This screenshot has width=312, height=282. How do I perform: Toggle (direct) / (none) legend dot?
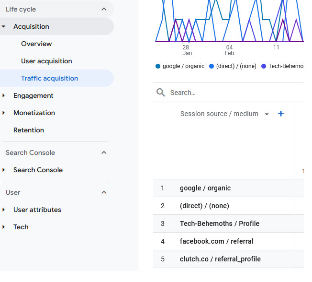pyautogui.click(x=212, y=66)
